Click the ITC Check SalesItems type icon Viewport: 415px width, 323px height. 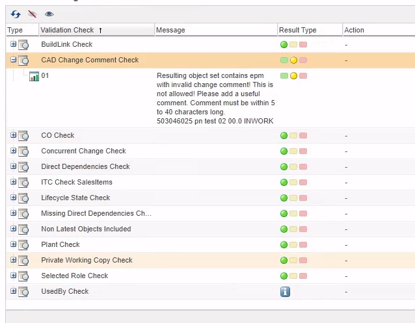click(x=23, y=183)
